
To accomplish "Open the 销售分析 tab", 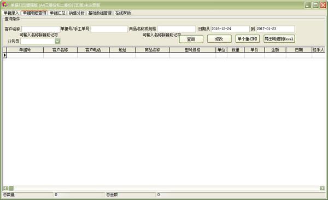I will click(x=77, y=13).
